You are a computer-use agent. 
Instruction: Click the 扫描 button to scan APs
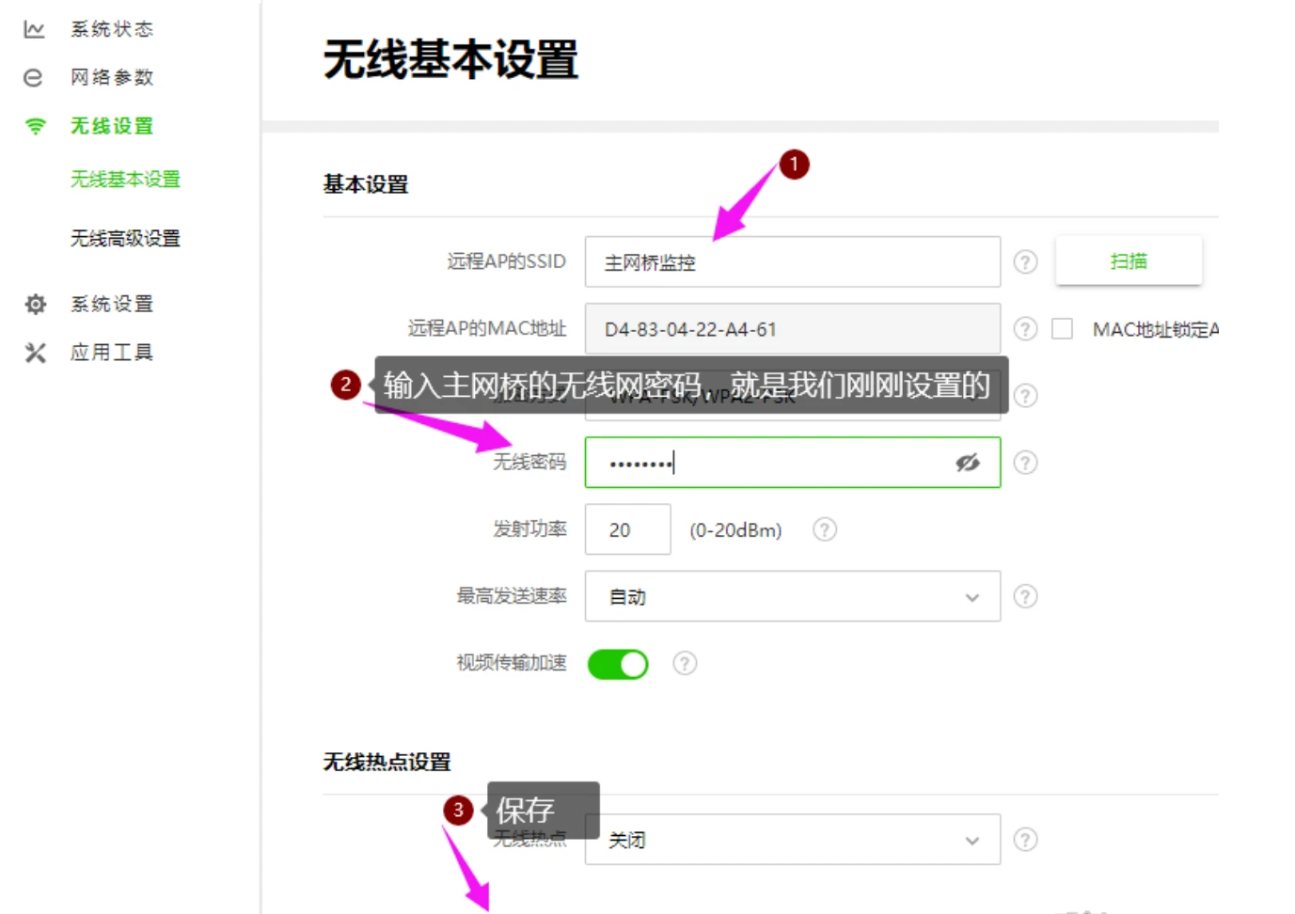click(x=1128, y=261)
